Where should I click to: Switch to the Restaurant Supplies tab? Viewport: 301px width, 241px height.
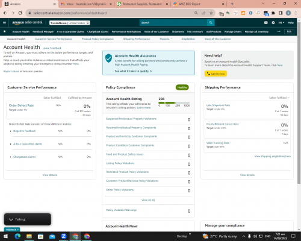coord(142,4)
